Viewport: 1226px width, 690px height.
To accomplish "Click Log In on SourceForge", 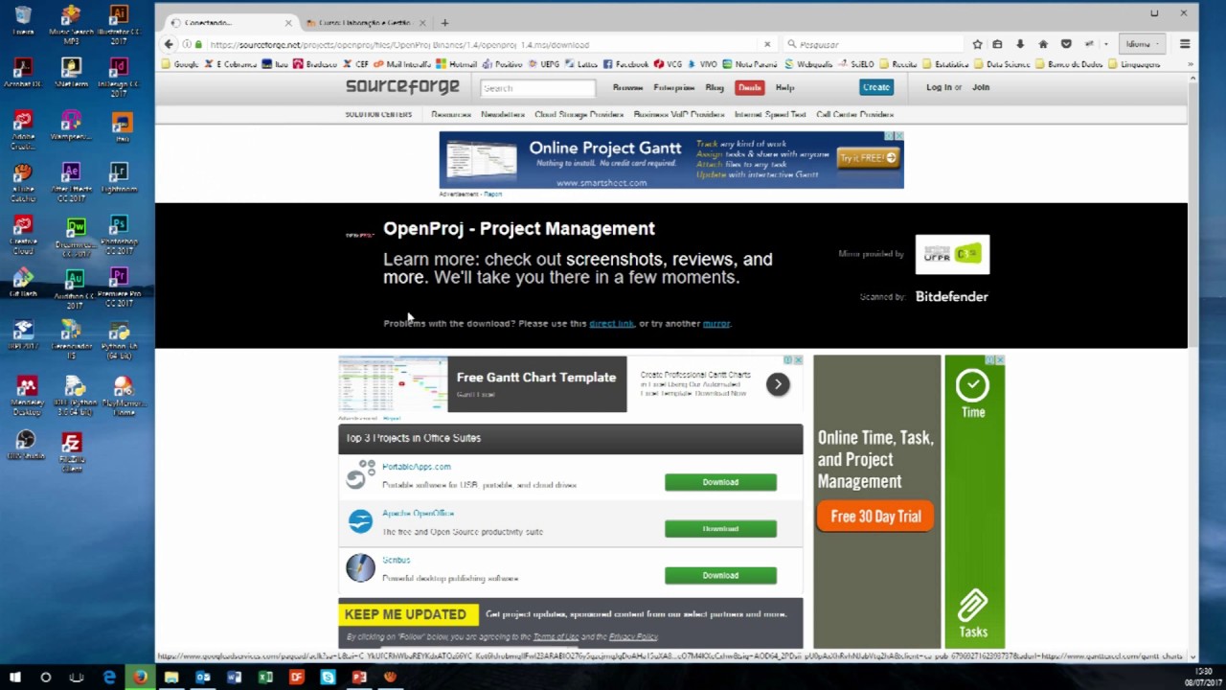I will (939, 87).
